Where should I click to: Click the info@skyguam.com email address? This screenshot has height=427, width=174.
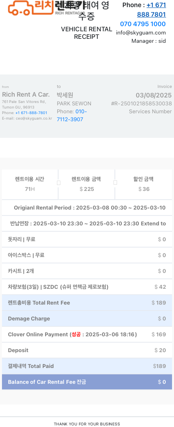pos(141,32)
